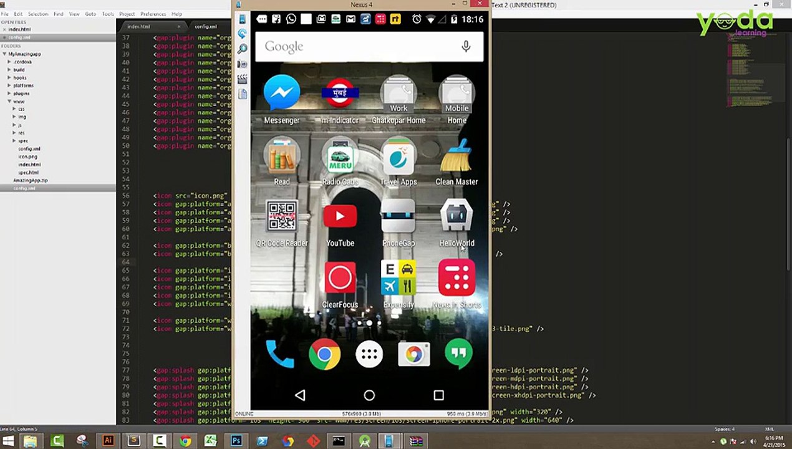Click the zoom magnifier icon in Nexus 4 sidebar

[242, 49]
